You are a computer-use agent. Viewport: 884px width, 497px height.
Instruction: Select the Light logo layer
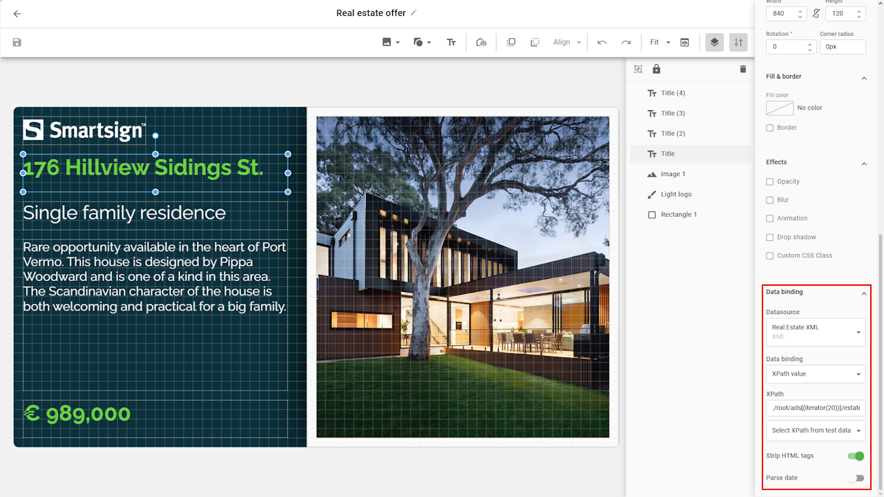tap(675, 195)
